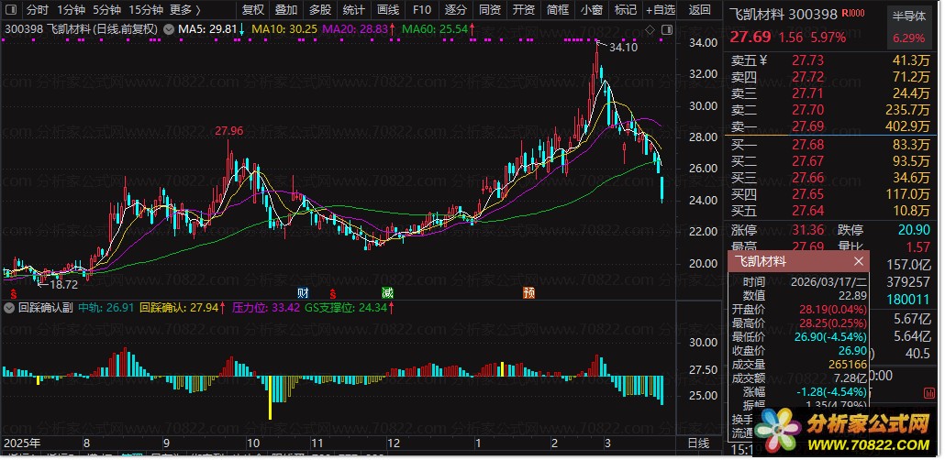Toggle the 复权 price adjustment option

pyautogui.click(x=252, y=10)
